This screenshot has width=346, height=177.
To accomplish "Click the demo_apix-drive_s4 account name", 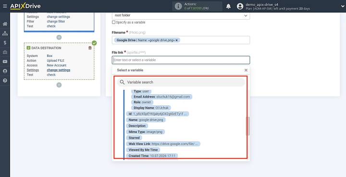I will click(x=262, y=4).
